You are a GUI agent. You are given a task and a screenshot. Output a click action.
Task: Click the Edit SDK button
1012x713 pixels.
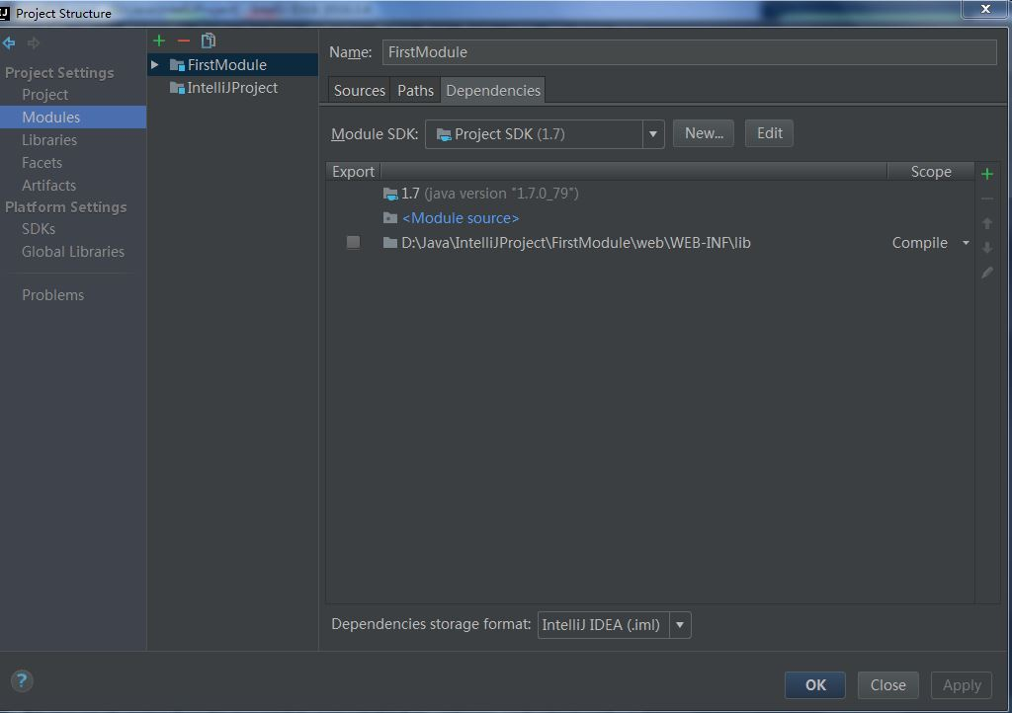point(769,133)
